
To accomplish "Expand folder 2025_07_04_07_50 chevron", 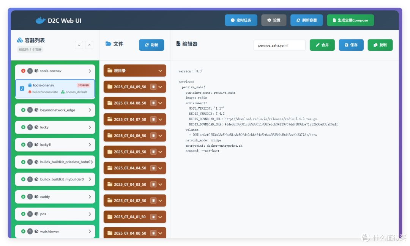I will pos(160,120).
